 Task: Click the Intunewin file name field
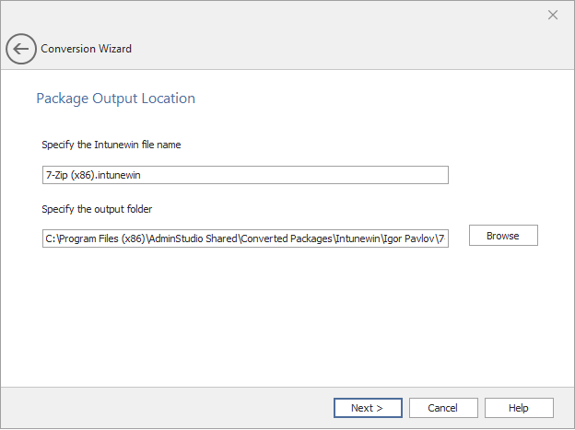pyautogui.click(x=245, y=175)
